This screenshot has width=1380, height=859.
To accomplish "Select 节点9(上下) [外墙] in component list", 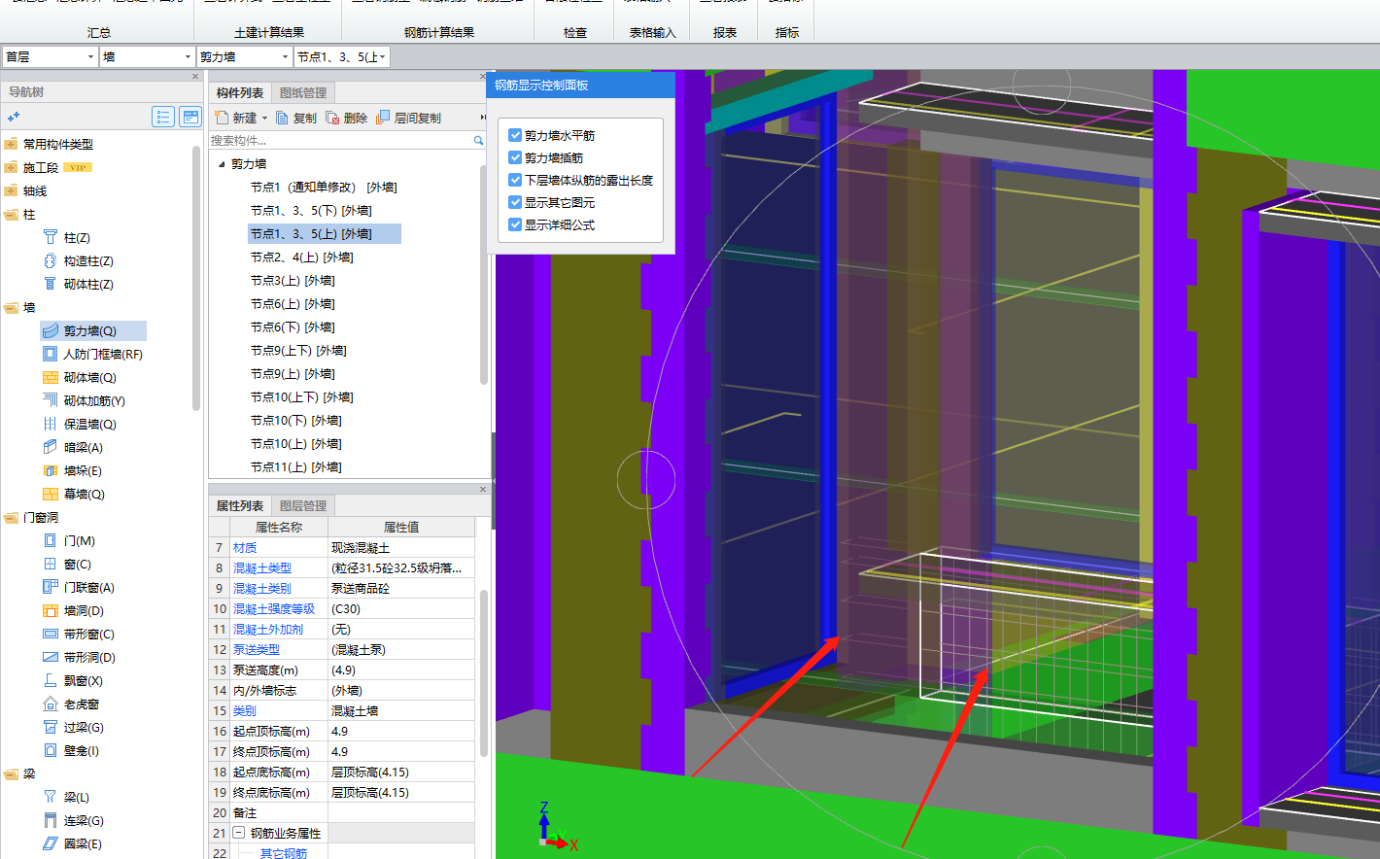I will (298, 351).
